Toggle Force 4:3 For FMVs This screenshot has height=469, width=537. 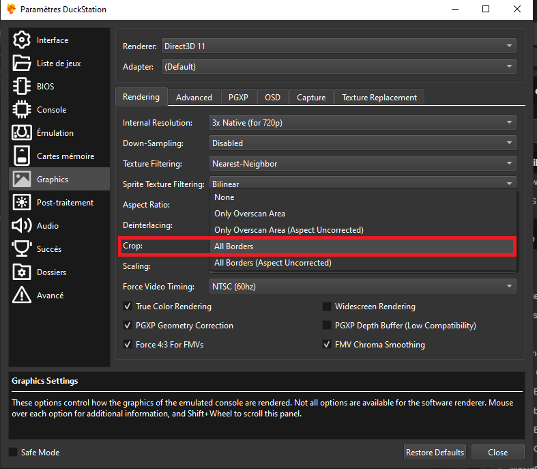pos(128,344)
